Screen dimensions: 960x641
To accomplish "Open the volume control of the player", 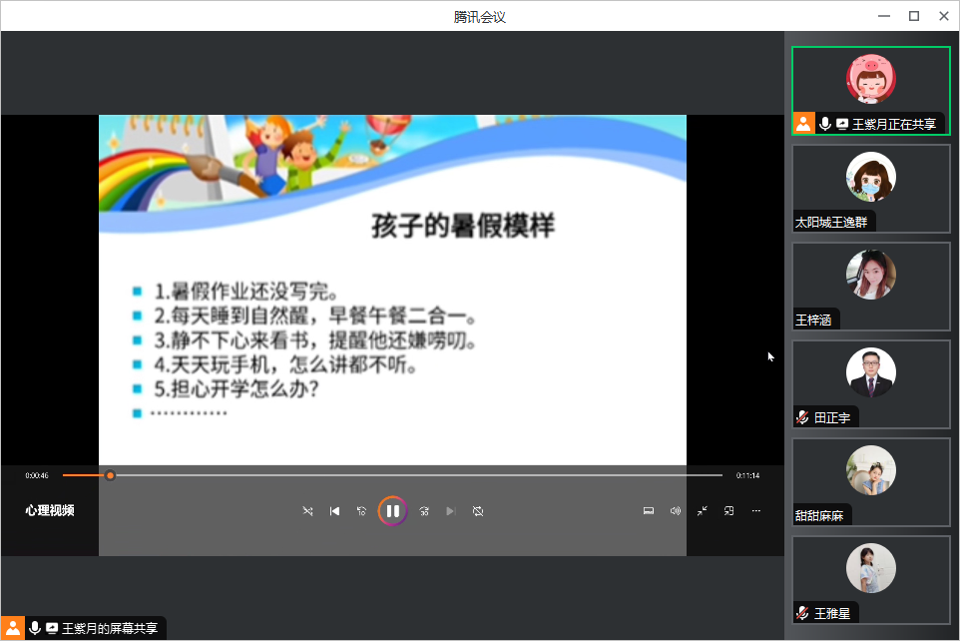I will point(676,510).
